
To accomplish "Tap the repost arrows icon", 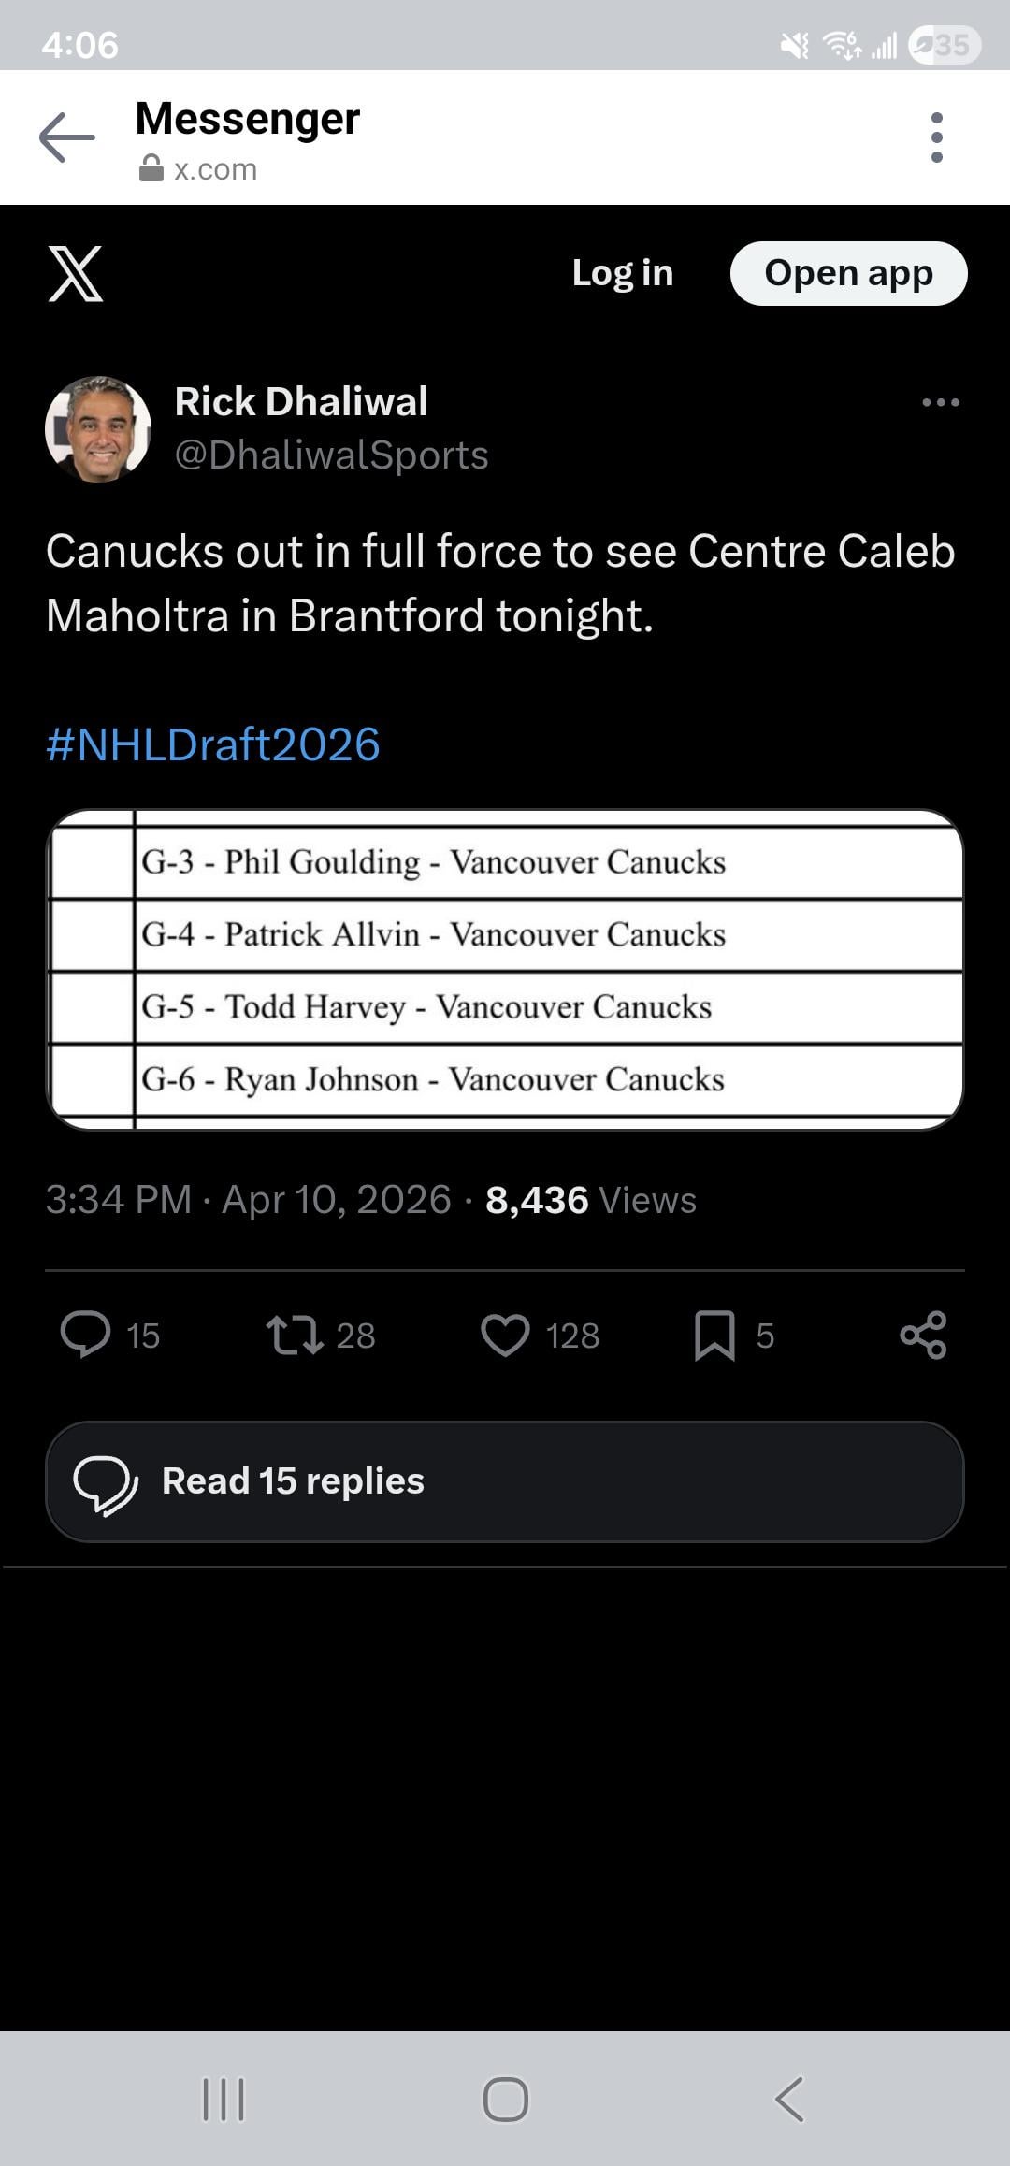I will 295,1335.
